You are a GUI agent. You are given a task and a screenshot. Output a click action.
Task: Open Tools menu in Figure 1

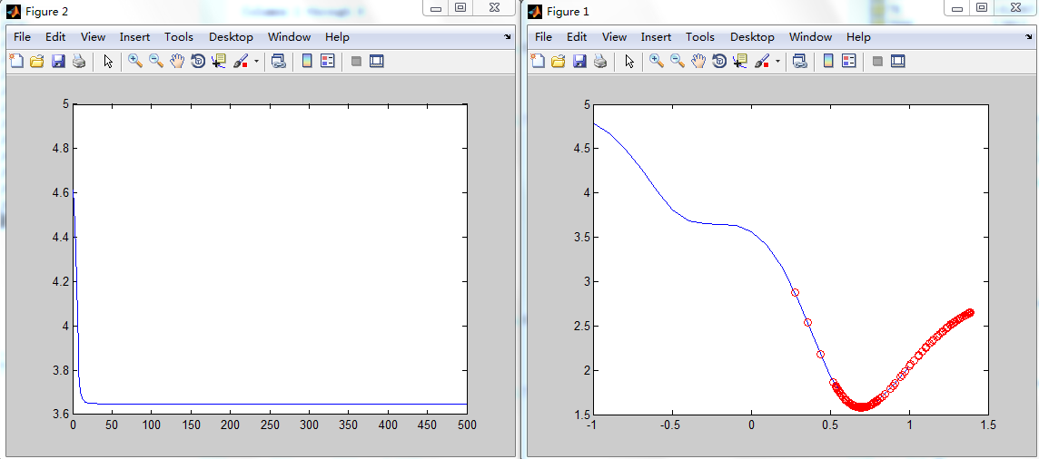(x=700, y=37)
